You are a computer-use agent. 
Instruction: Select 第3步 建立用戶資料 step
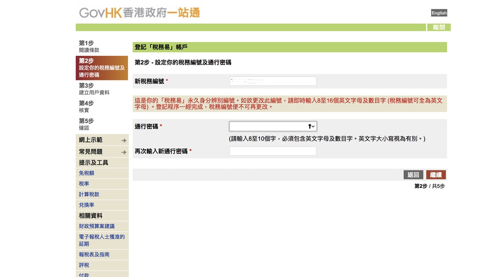(94, 89)
